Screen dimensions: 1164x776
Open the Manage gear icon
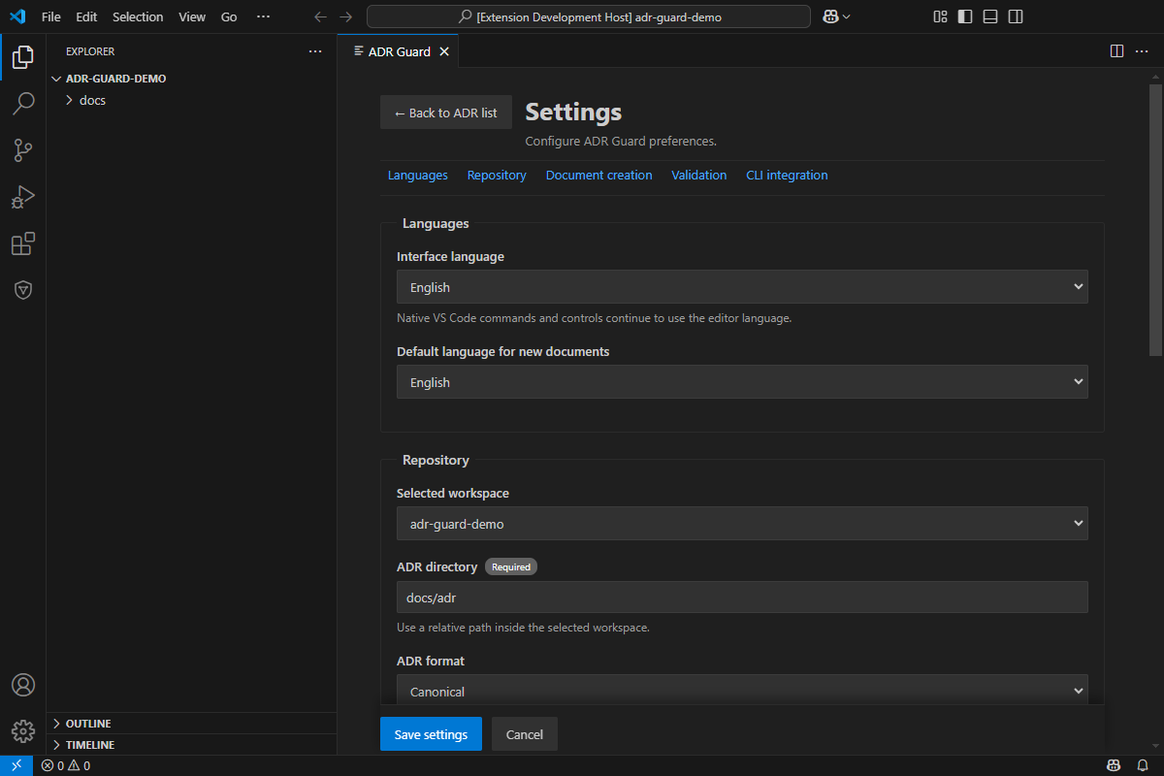coord(23,731)
